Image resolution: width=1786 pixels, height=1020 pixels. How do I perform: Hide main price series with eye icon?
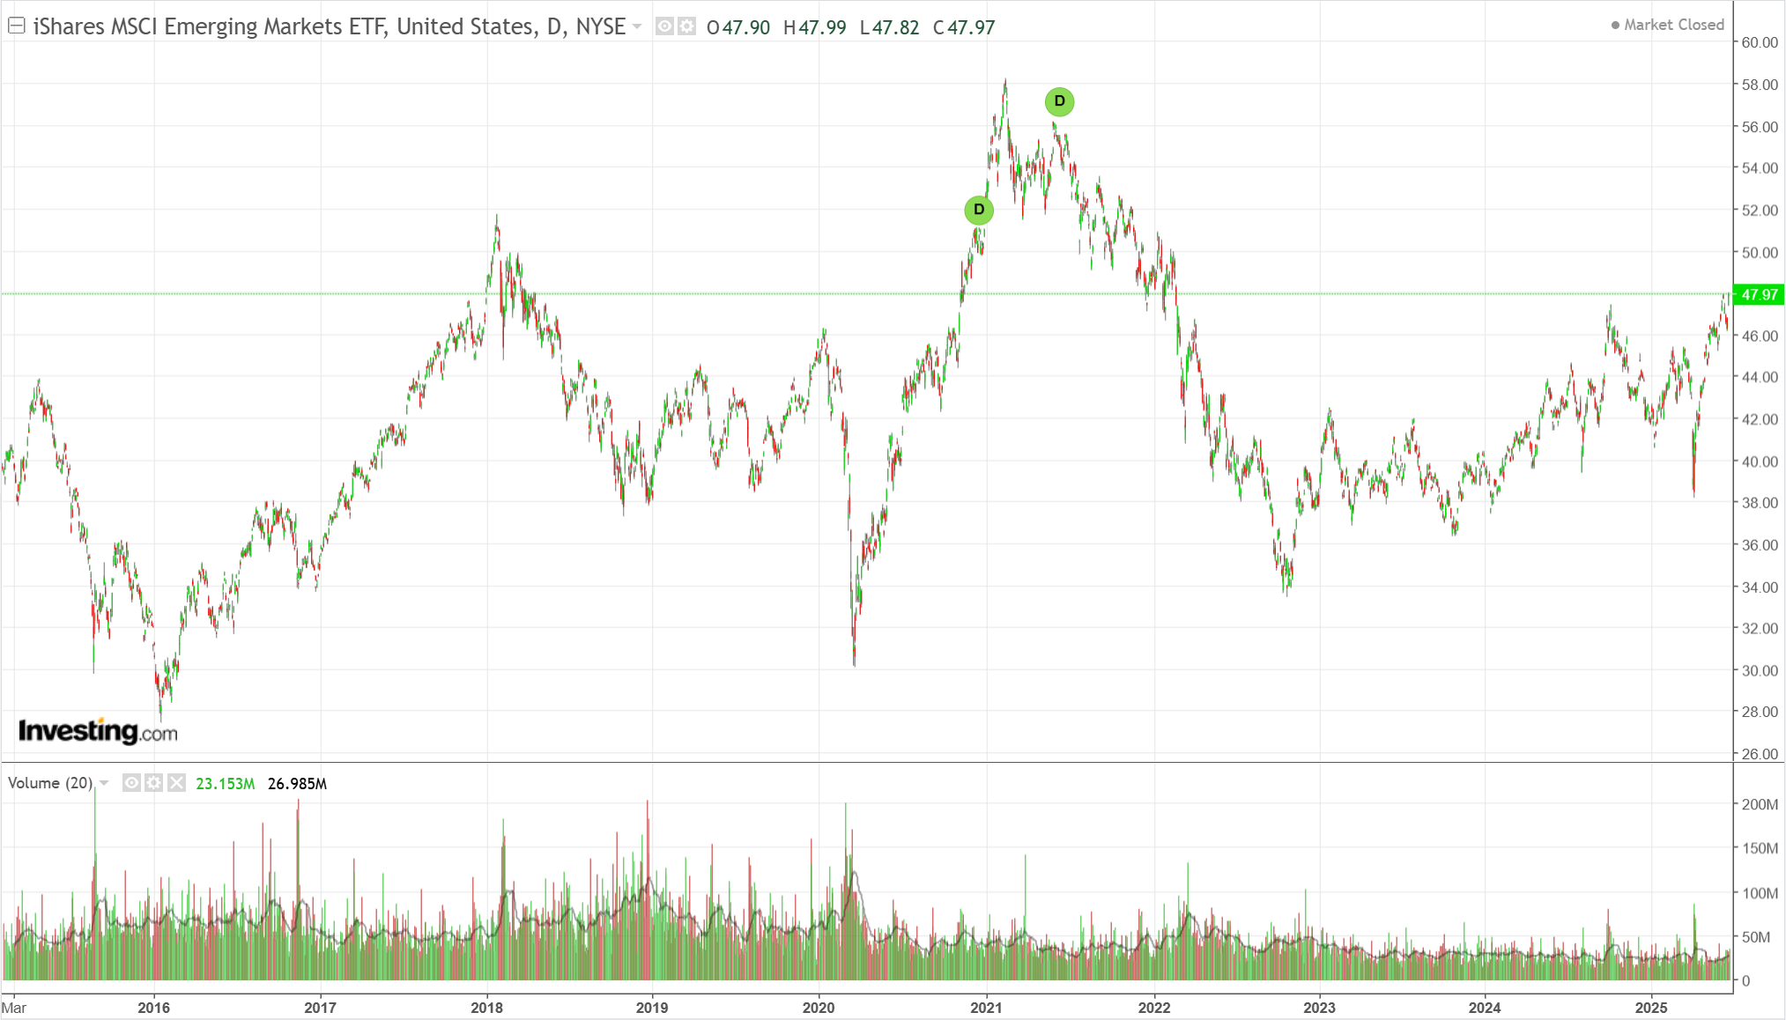pyautogui.click(x=664, y=26)
